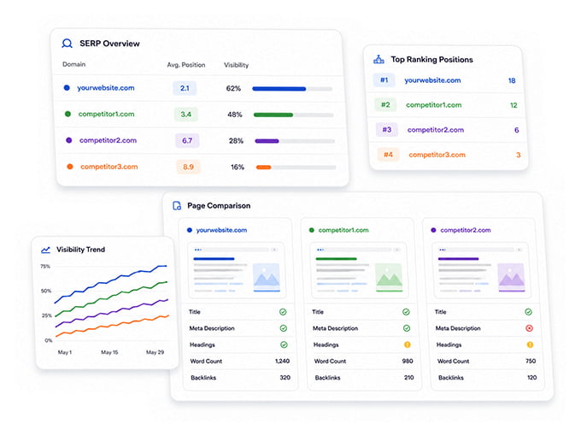581x436 pixels.
Task: Click competitor1.com Title check icon
Action: [x=406, y=312]
